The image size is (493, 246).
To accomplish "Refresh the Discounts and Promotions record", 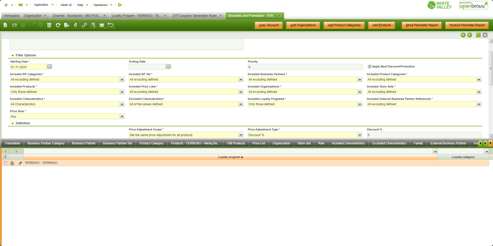I will click(x=58, y=25).
